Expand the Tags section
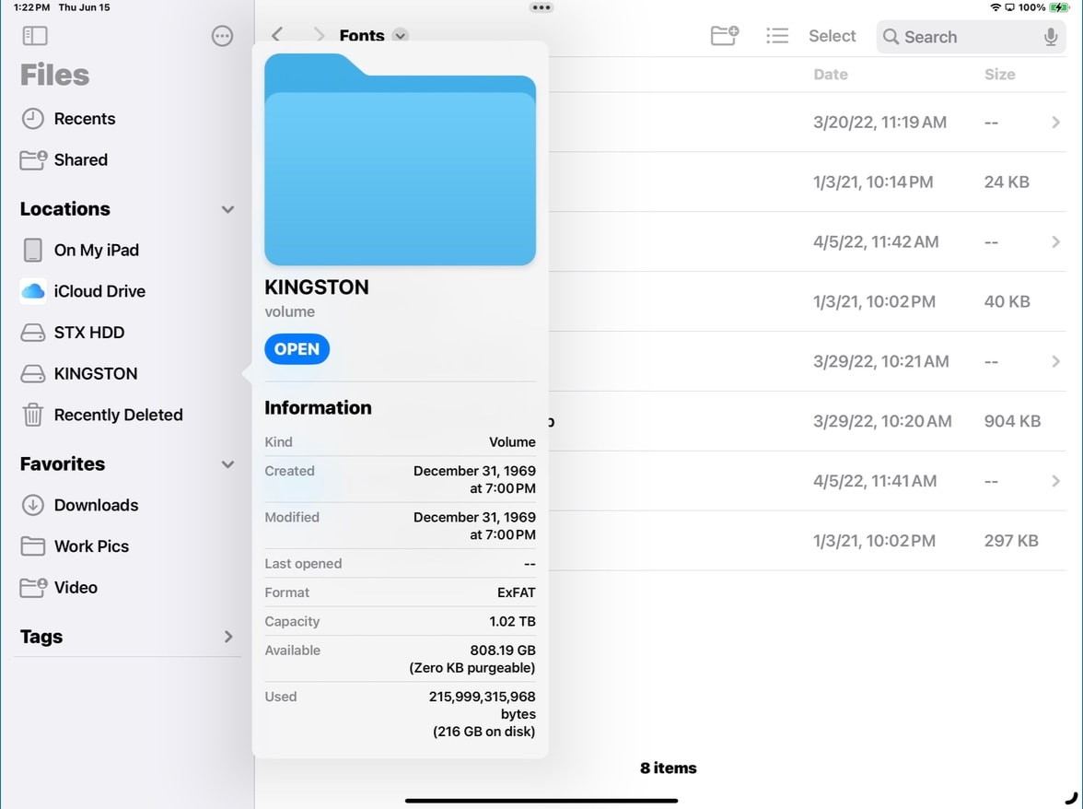 tap(228, 637)
